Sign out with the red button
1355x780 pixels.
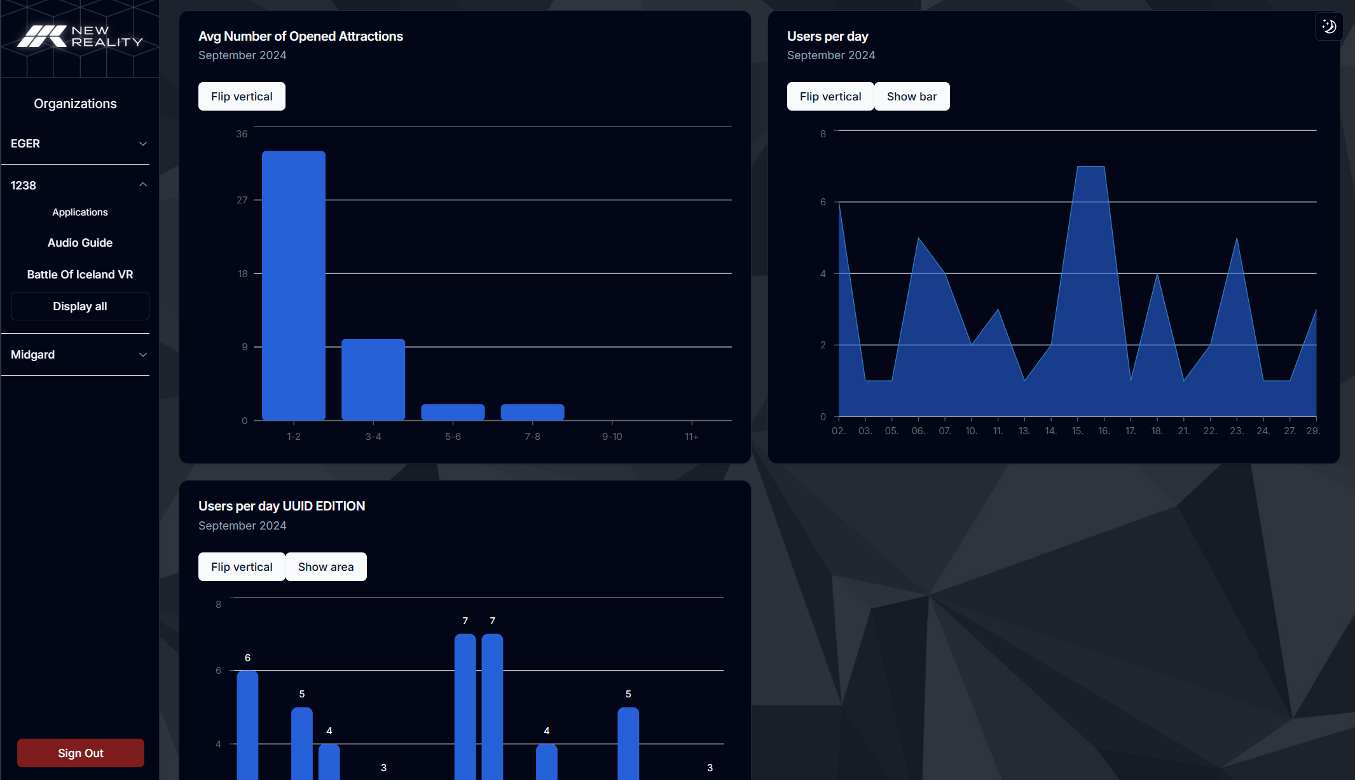click(81, 753)
